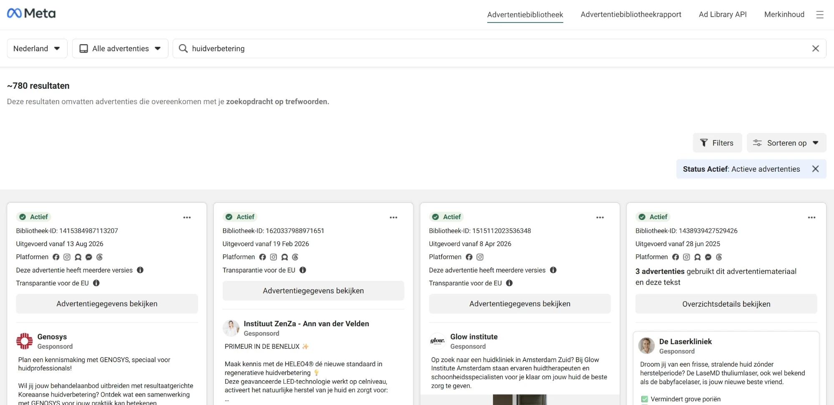Click Facebook platform icon on Genosys card
Screen dimensions: 834x405
point(56,257)
